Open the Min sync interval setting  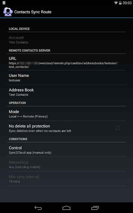66,179
